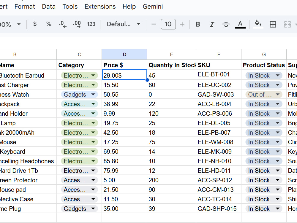The image size is (297, 223).
Task: Select quantity cell 120
Action: (x=171, y=113)
